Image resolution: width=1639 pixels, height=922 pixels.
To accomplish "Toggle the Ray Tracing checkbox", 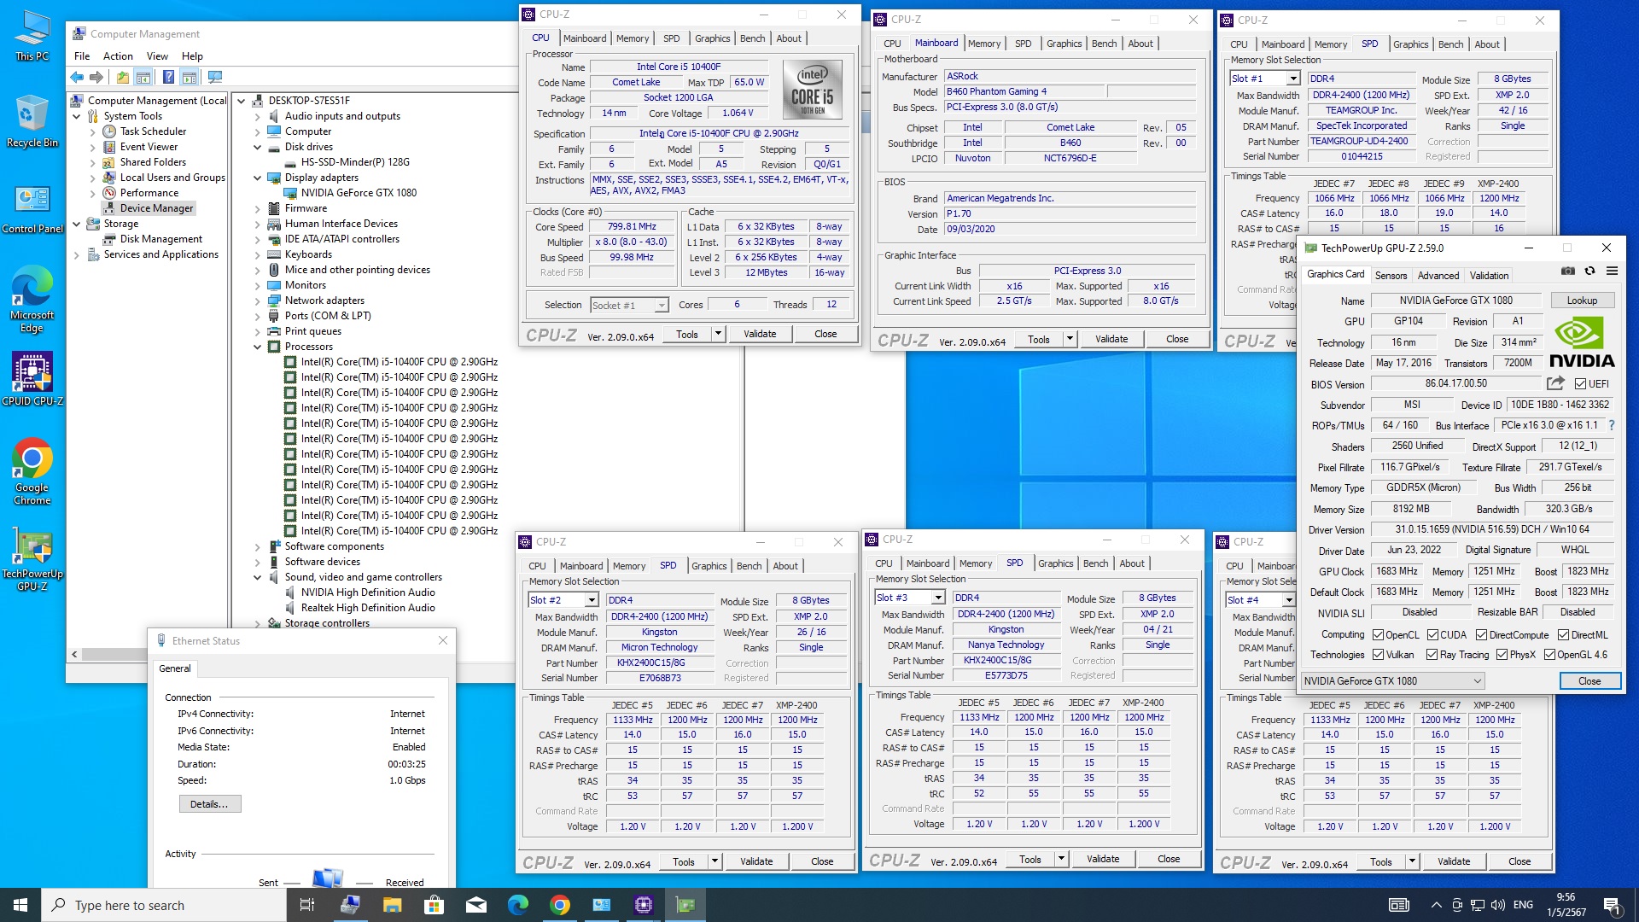I will tap(1432, 655).
